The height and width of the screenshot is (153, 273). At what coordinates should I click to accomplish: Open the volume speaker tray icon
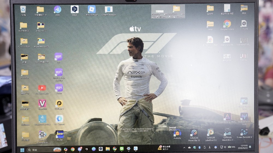pyautogui.click(x=225, y=147)
